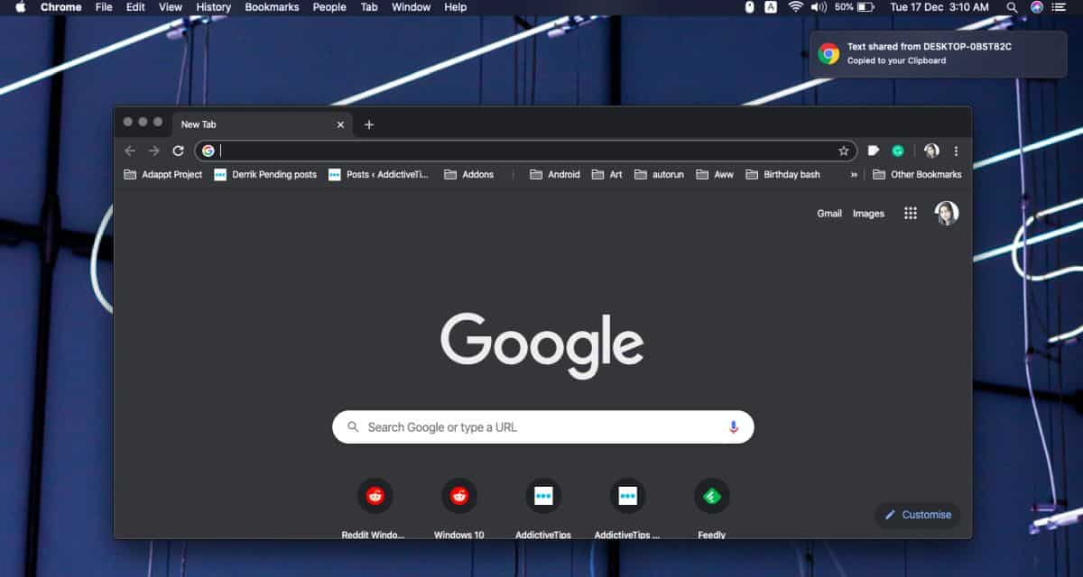Go back with the back arrow
Screen dimensions: 1083x577
point(130,151)
